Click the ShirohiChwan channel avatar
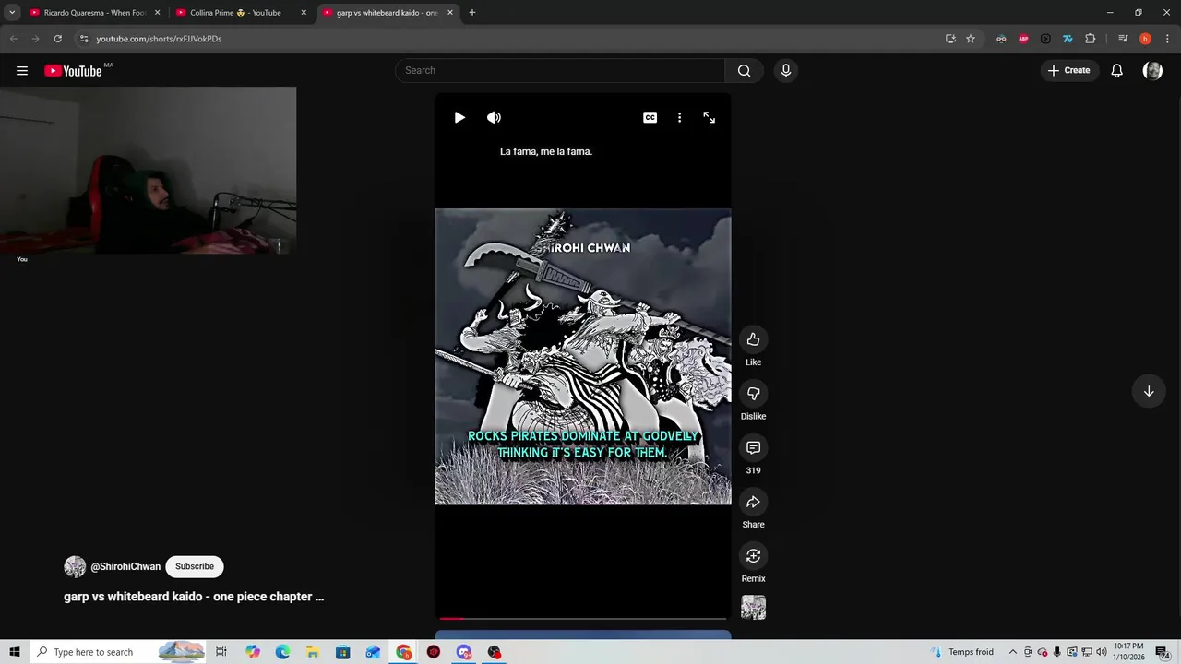Image resolution: width=1181 pixels, height=664 pixels. (x=75, y=566)
